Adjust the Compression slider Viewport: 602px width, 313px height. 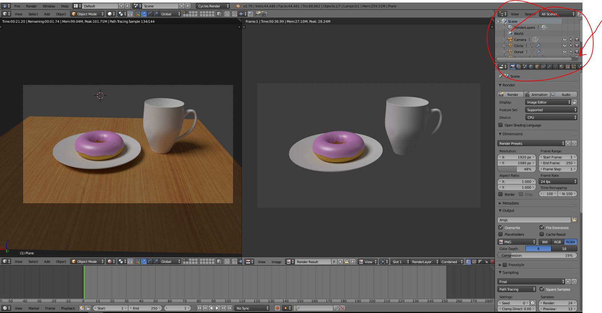tap(537, 256)
